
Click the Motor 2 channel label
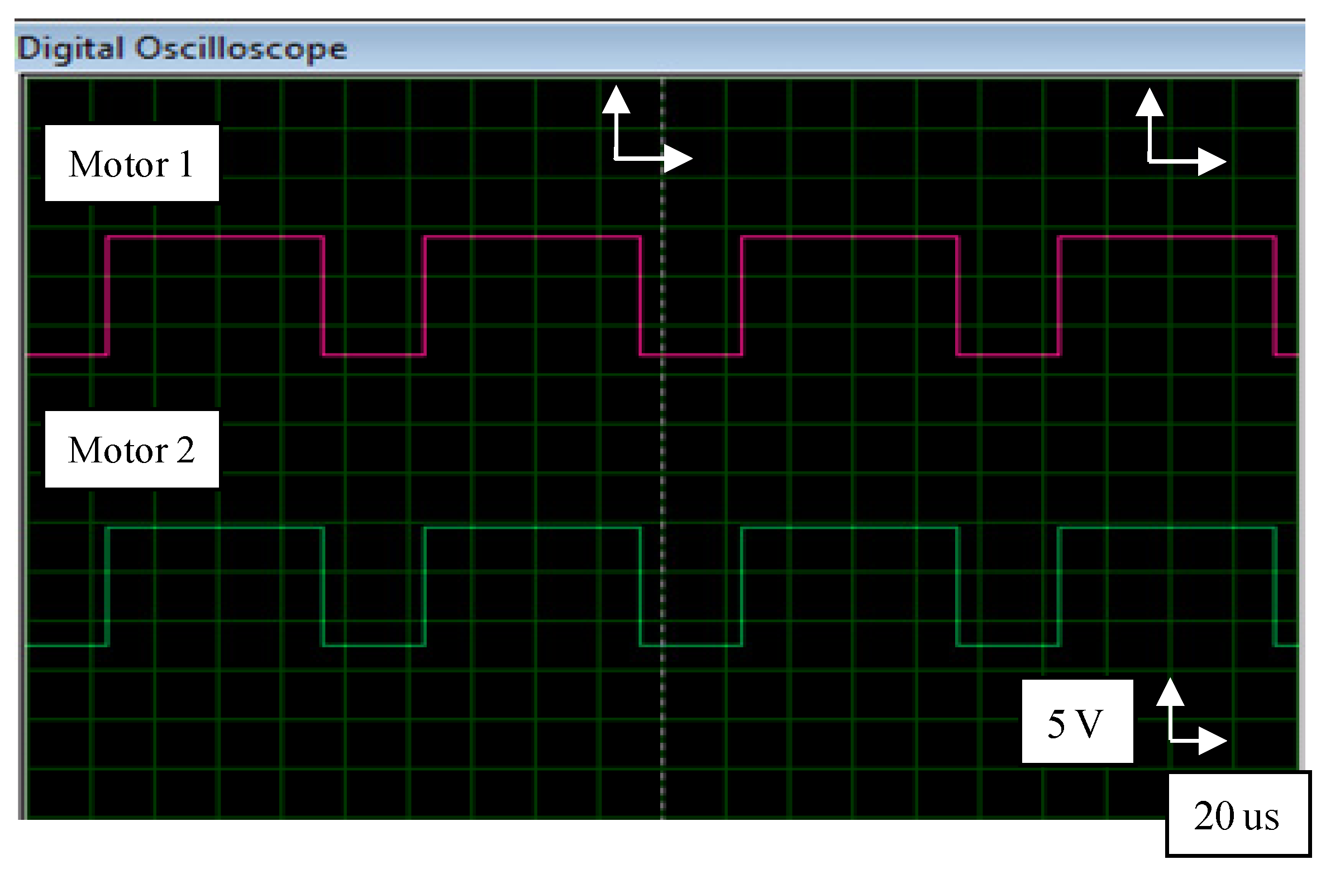[132, 450]
